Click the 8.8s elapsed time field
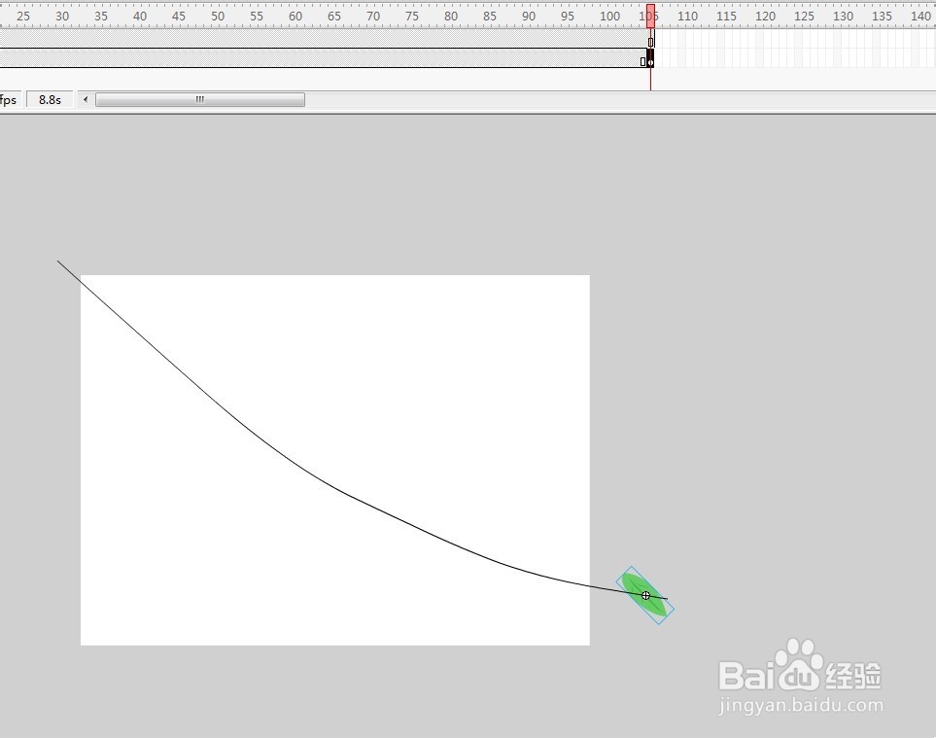Viewport: 936px width, 738px height. [51, 100]
